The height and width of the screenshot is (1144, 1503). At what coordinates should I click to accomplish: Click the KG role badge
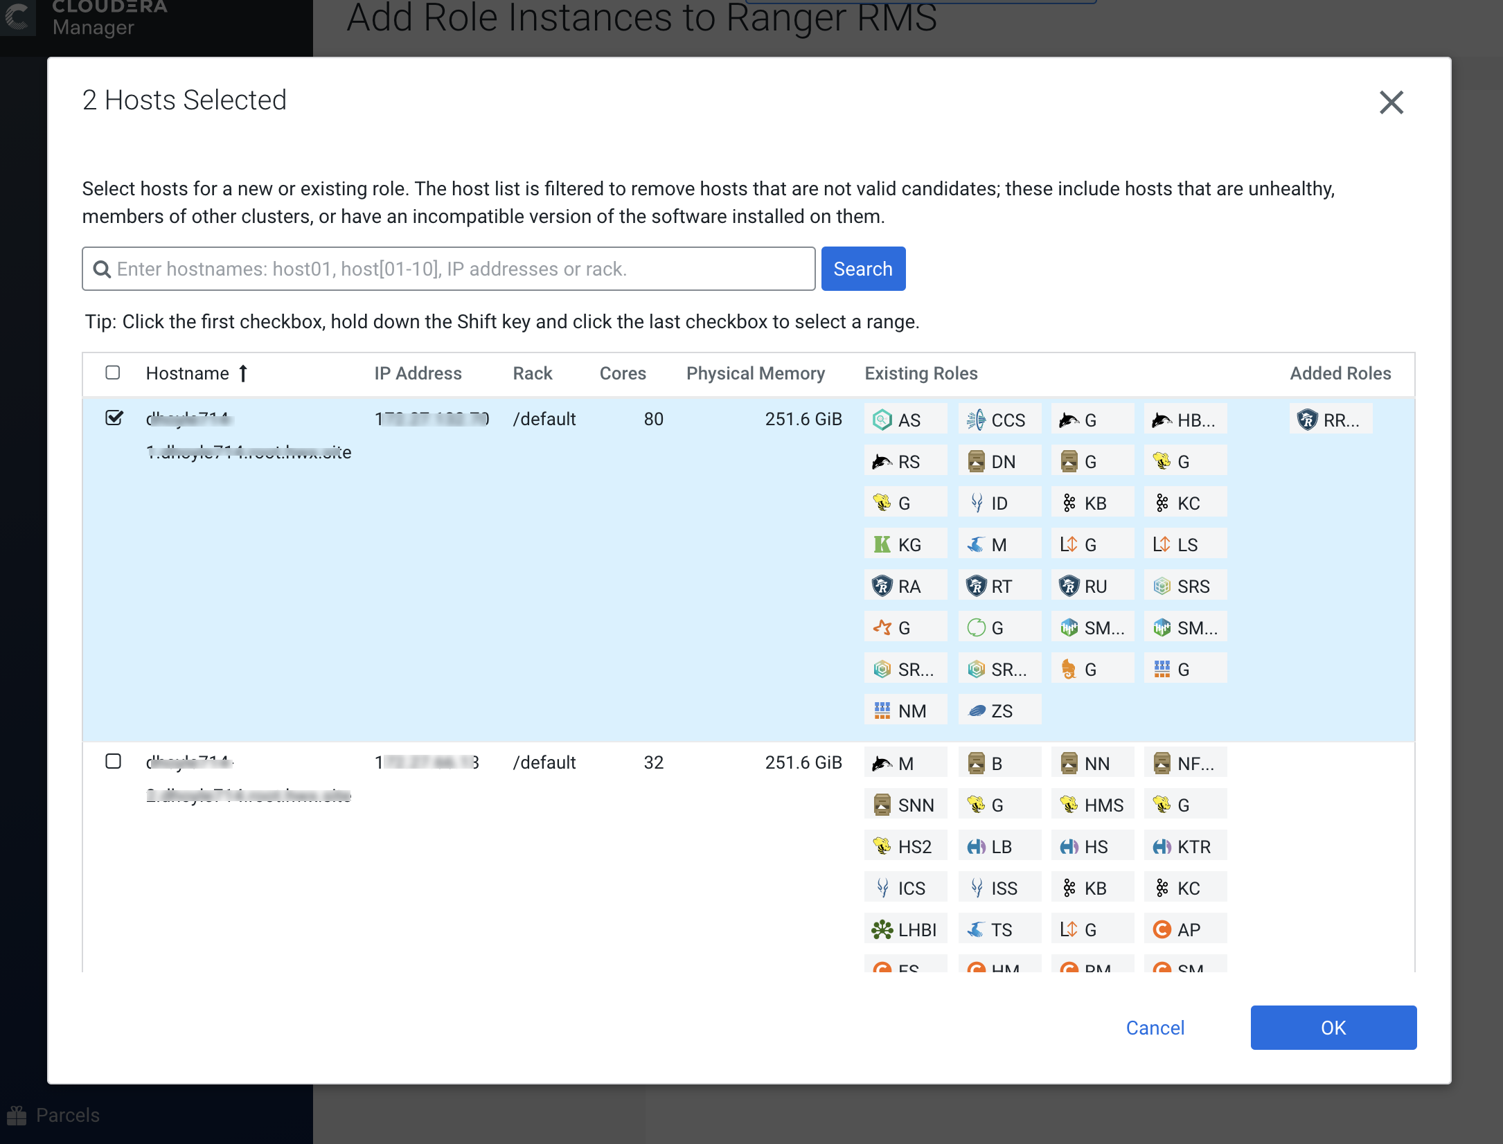coord(905,544)
